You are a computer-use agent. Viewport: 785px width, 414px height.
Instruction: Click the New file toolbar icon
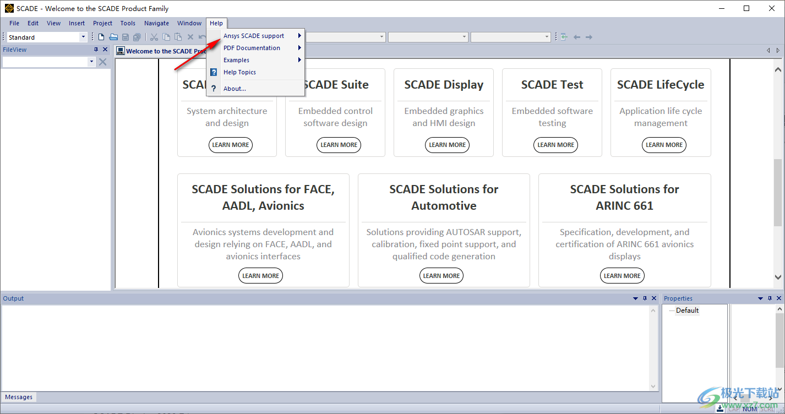point(101,37)
